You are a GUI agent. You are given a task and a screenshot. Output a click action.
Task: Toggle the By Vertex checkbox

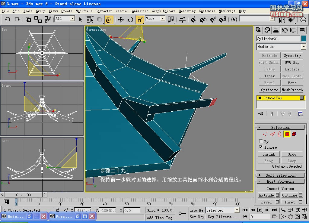click(261, 141)
